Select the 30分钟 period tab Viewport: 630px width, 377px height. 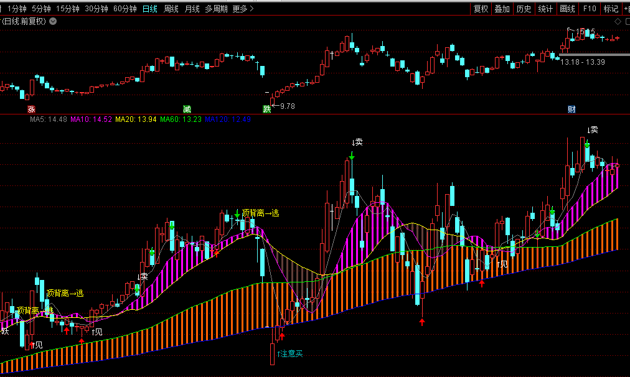(x=96, y=9)
